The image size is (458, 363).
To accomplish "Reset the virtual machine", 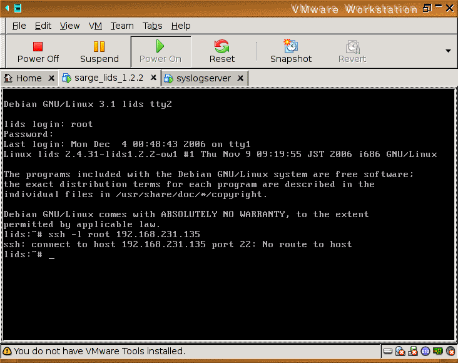I will pyautogui.click(x=221, y=52).
